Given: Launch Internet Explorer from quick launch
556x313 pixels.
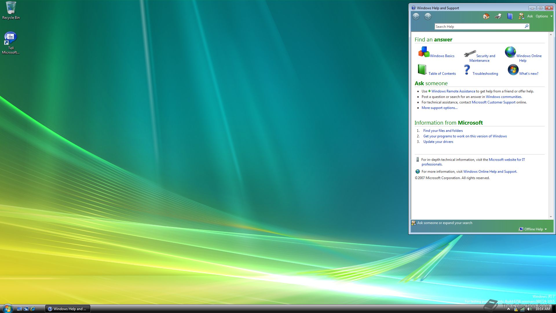Looking at the screenshot, I should point(33,309).
